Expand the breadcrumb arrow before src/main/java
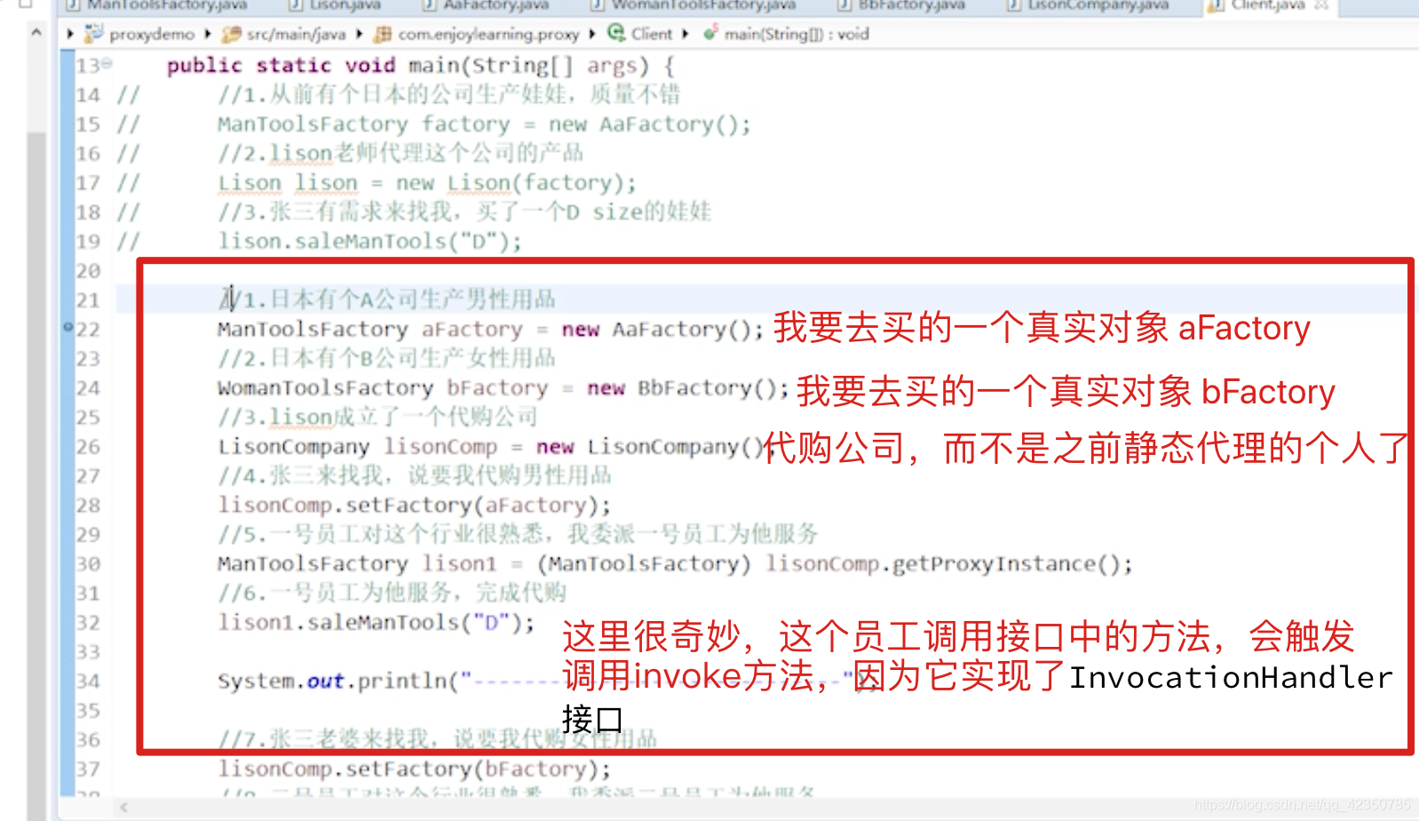Image resolution: width=1419 pixels, height=821 pixels. click(x=208, y=34)
